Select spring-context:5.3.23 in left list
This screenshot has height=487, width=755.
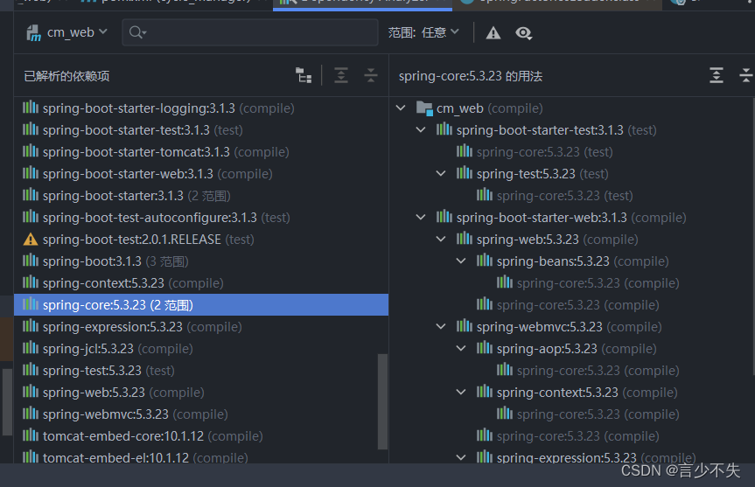(201, 283)
